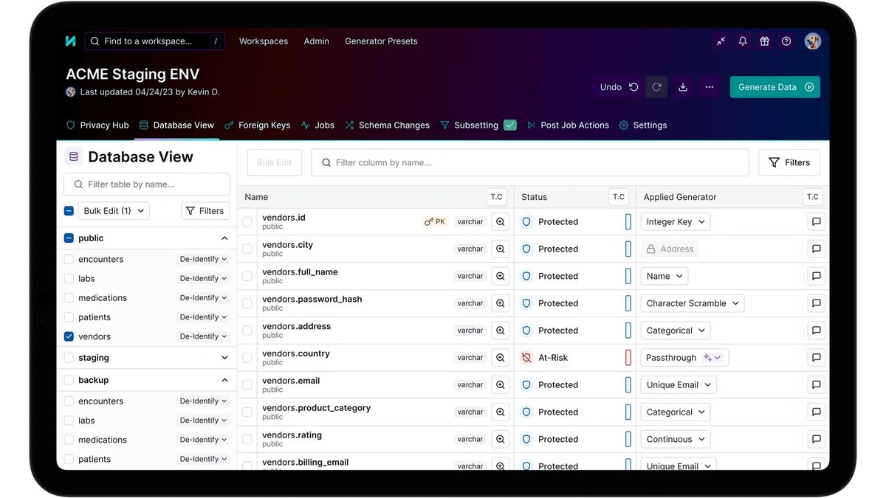Uncheck the vendors table checkbox
The width and height of the screenshot is (886, 498).
69,336
